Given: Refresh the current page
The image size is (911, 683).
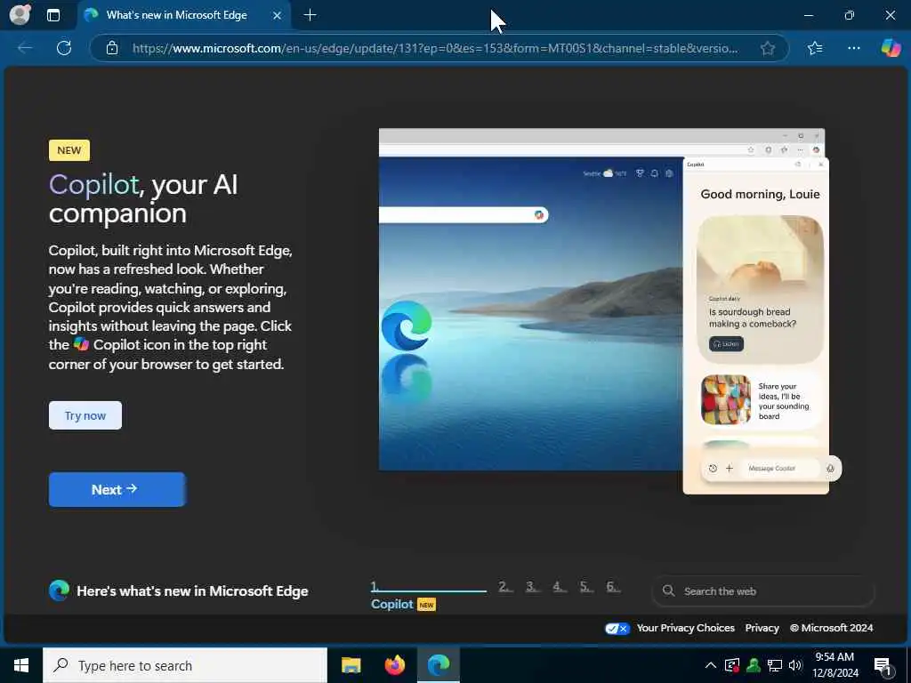Looking at the screenshot, I should [x=64, y=48].
